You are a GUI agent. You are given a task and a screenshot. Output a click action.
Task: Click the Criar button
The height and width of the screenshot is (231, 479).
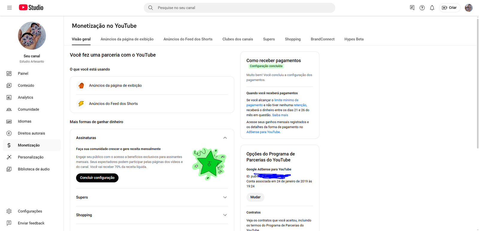(450, 8)
